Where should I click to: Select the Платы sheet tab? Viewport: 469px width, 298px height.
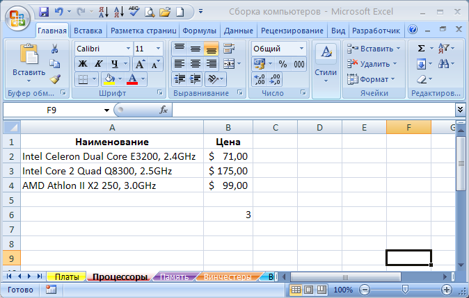click(67, 276)
